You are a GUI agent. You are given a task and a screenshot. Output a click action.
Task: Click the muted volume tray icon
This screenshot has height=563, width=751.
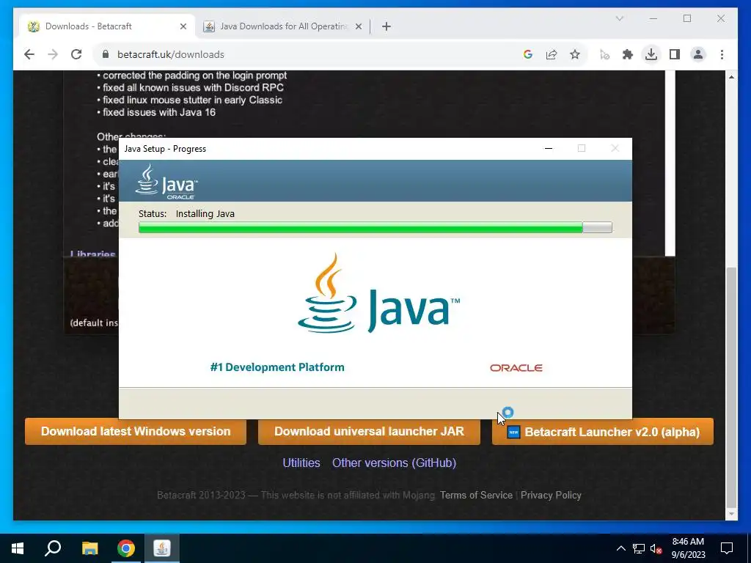656,548
